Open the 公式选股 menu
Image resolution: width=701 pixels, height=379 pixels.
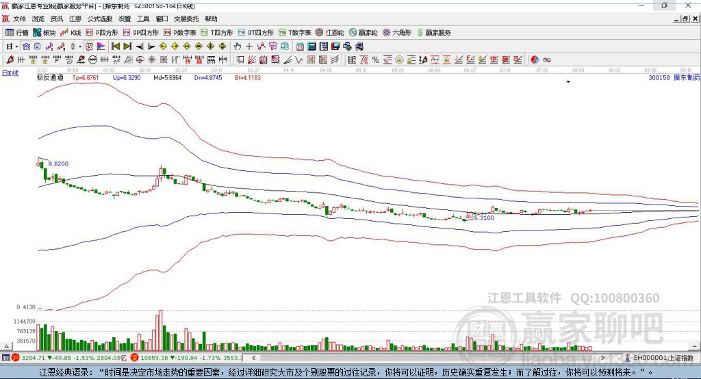100,18
